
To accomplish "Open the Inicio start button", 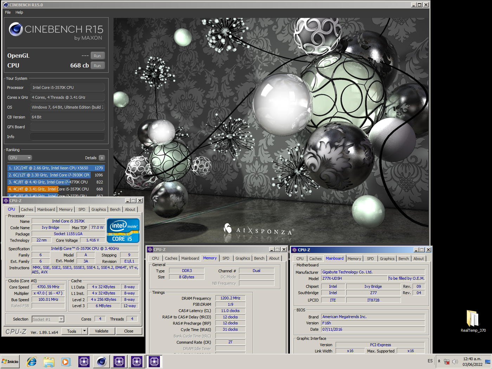I will [10, 361].
